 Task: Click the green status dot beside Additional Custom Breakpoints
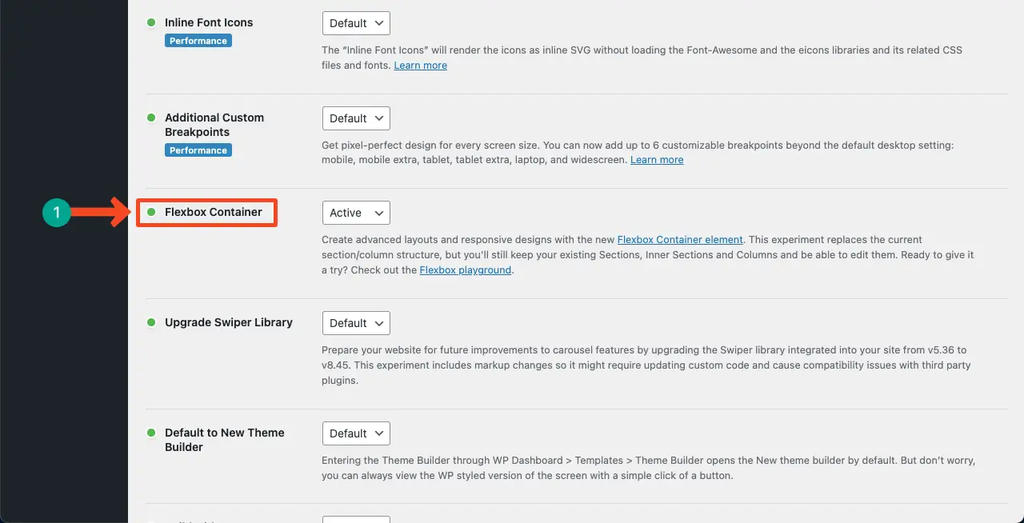pos(151,118)
